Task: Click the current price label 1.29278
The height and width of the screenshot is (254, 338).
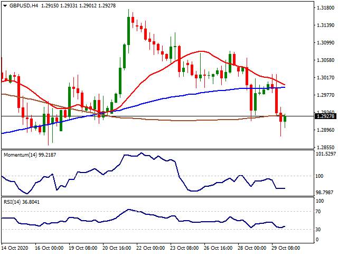Action: click(325, 116)
